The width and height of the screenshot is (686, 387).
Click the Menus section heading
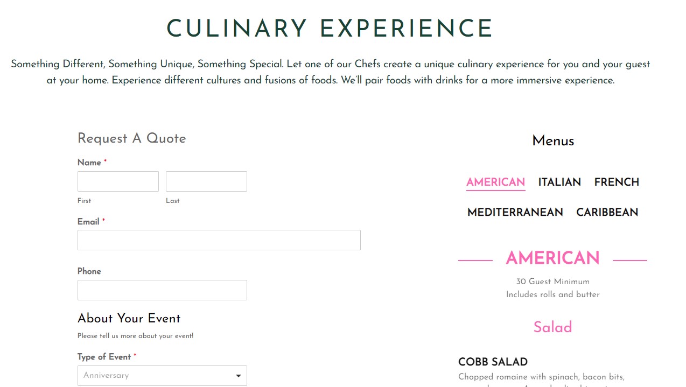tap(552, 141)
